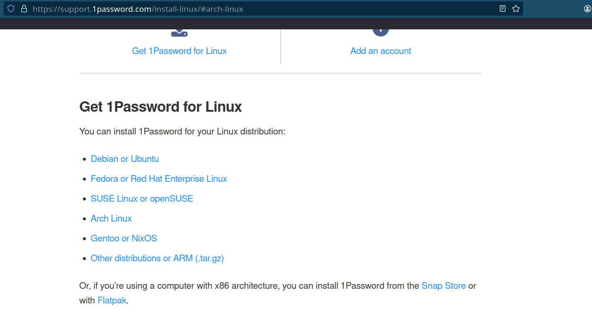
Task: Open Fedora or Red Hat Enterprise Linux link
Action: click(159, 178)
